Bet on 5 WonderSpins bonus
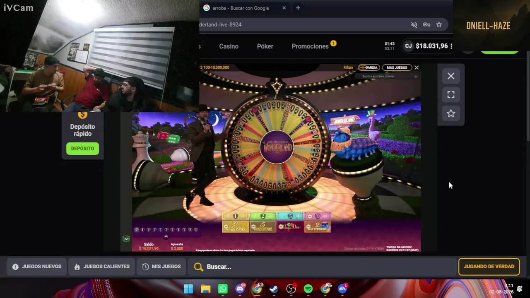Screen dimensions: 530x298 (263, 227)
